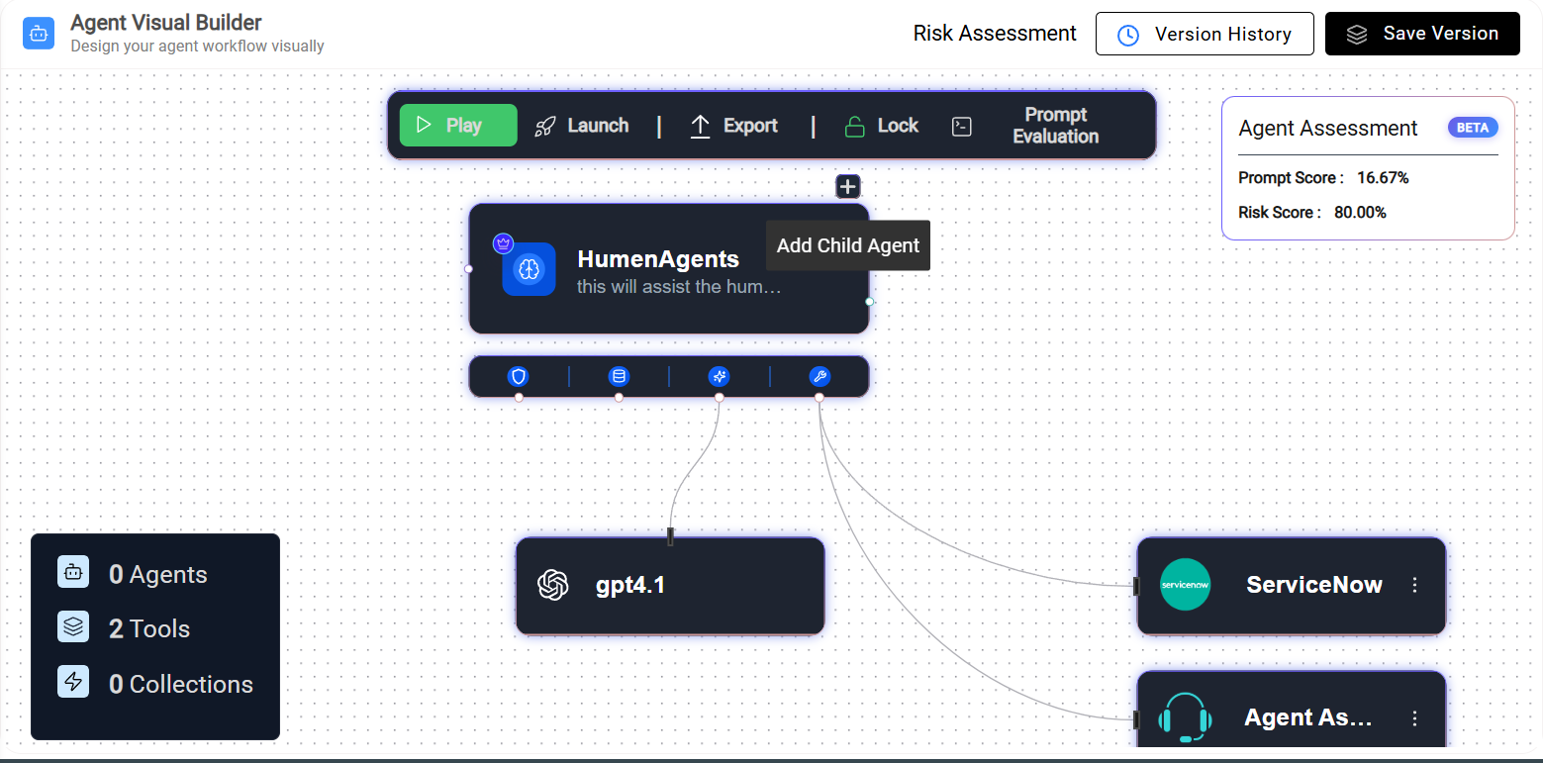Toggle the Lock button in toolbar

881,126
